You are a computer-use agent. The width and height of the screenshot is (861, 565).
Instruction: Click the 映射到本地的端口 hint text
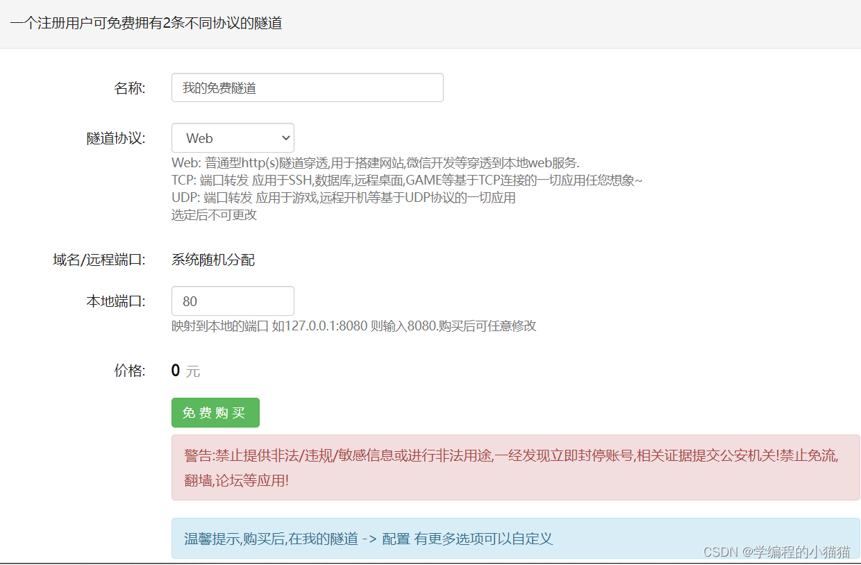coord(354,326)
